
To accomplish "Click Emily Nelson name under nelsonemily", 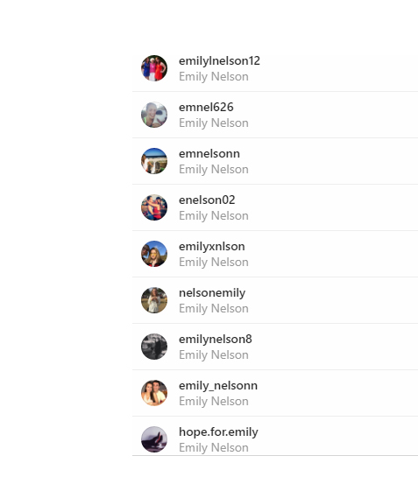I will [x=214, y=309].
